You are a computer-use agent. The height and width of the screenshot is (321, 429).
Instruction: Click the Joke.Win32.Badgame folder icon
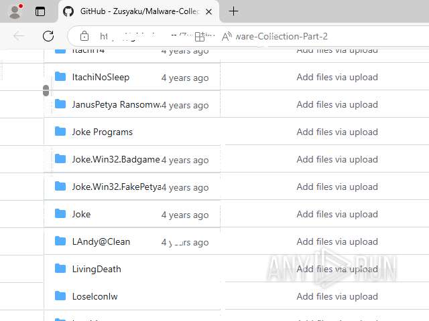[x=60, y=158]
